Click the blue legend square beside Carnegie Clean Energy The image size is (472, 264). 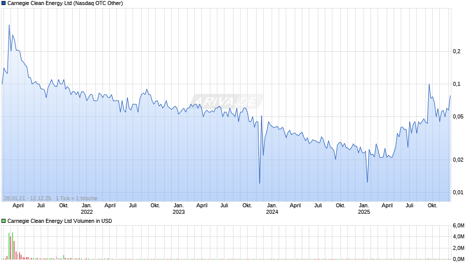[x=4, y=4]
